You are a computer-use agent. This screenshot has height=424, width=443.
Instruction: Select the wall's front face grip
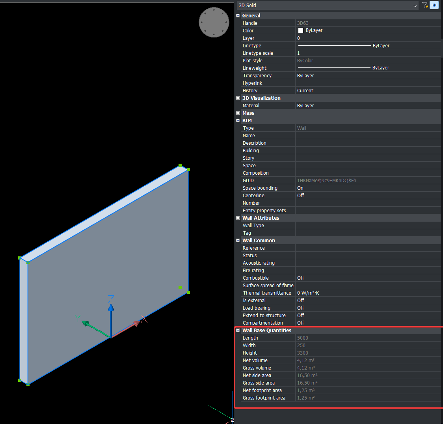click(x=180, y=288)
